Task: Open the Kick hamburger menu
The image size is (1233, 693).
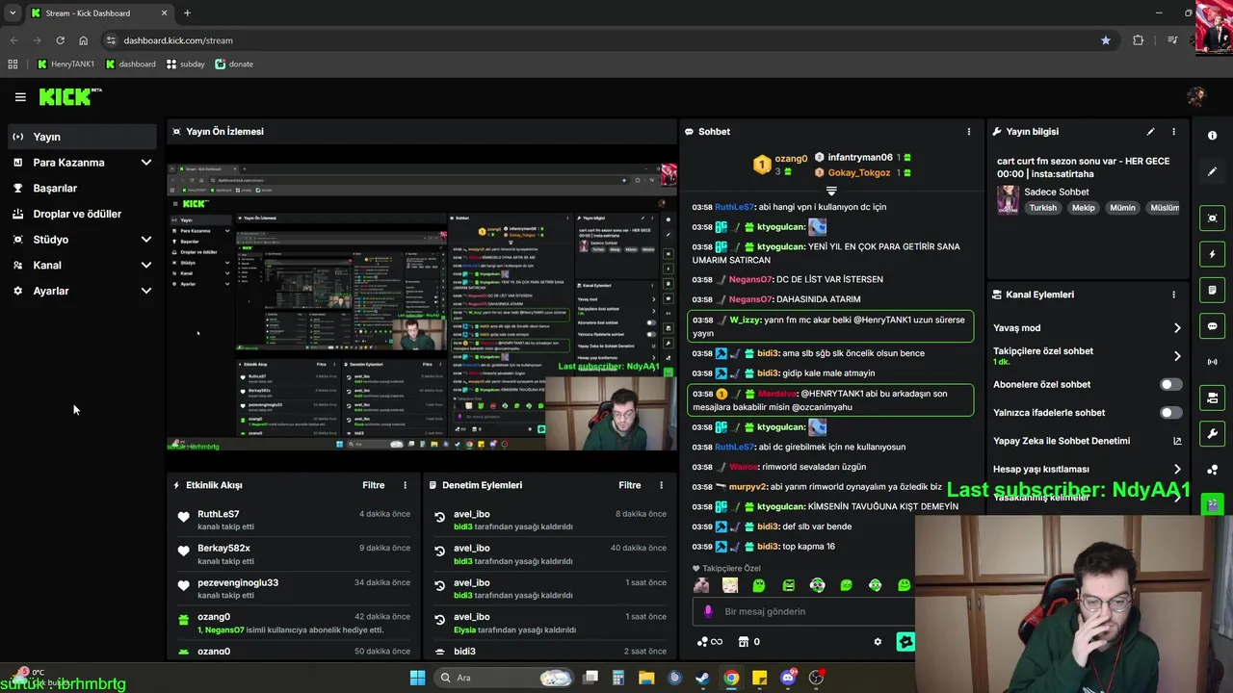Action: pyautogui.click(x=20, y=96)
